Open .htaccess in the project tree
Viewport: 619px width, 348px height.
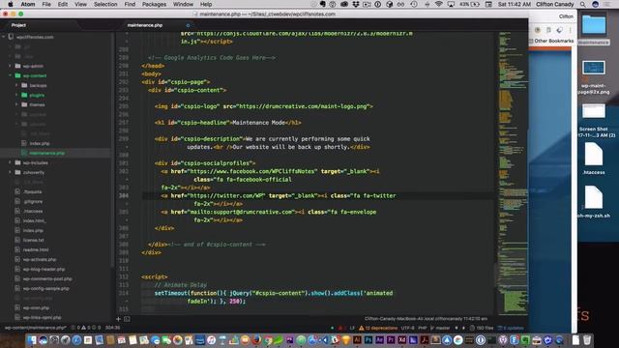[x=33, y=211]
